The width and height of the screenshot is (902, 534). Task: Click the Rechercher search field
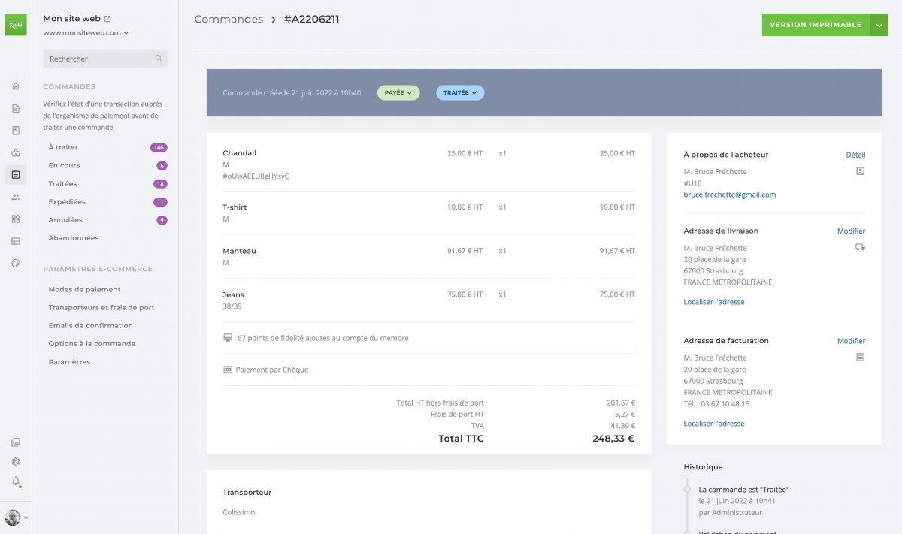coord(105,59)
